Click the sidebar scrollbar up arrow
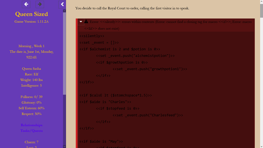 [64, 11]
